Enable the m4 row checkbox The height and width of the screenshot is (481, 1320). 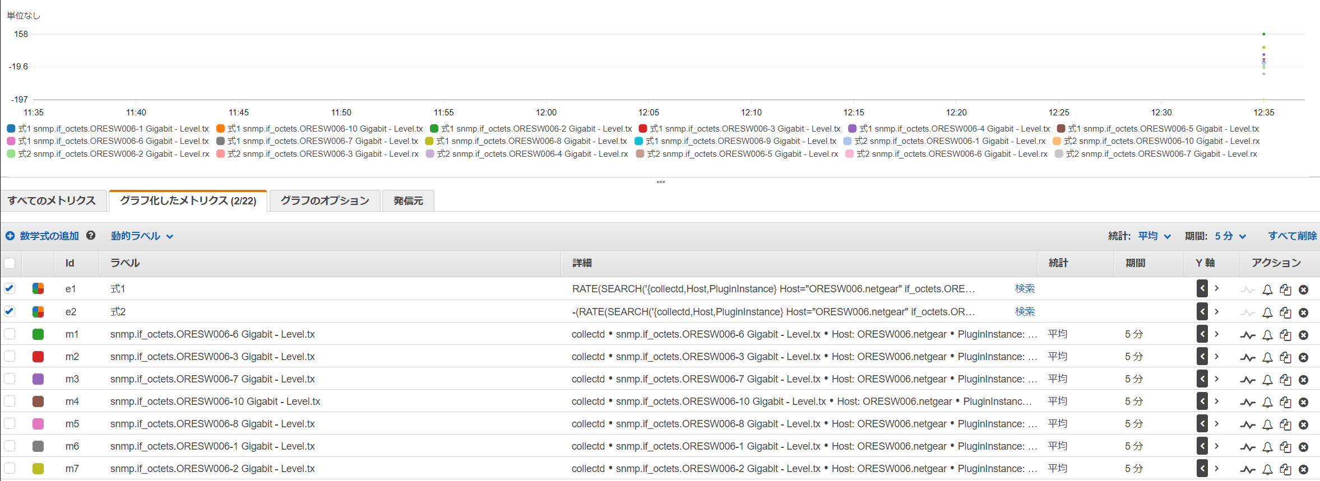[10, 401]
